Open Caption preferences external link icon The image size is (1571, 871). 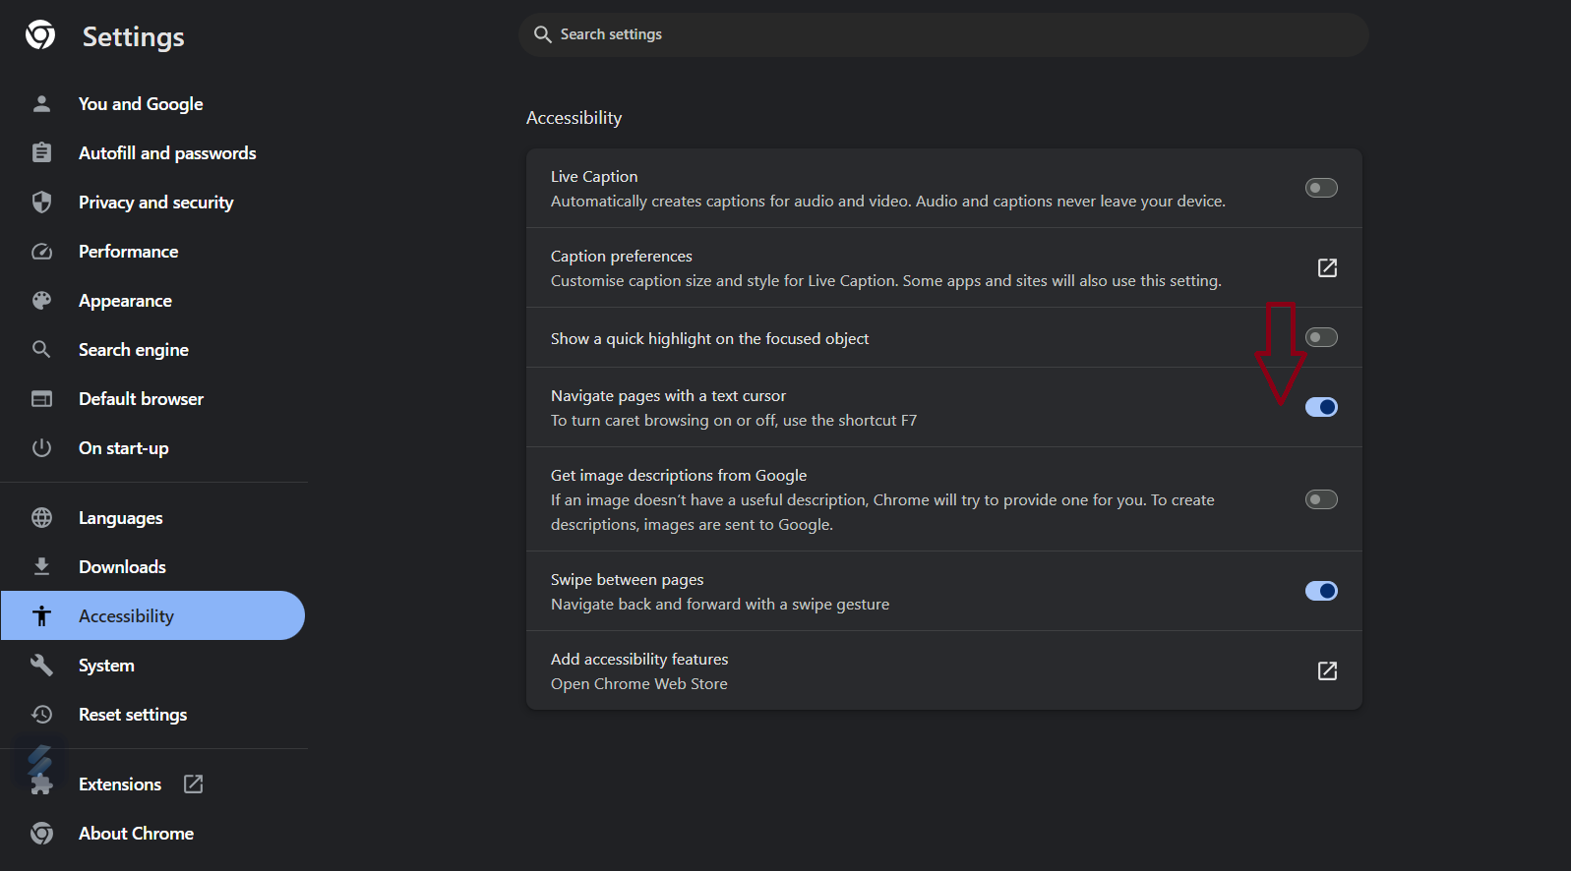point(1327,267)
